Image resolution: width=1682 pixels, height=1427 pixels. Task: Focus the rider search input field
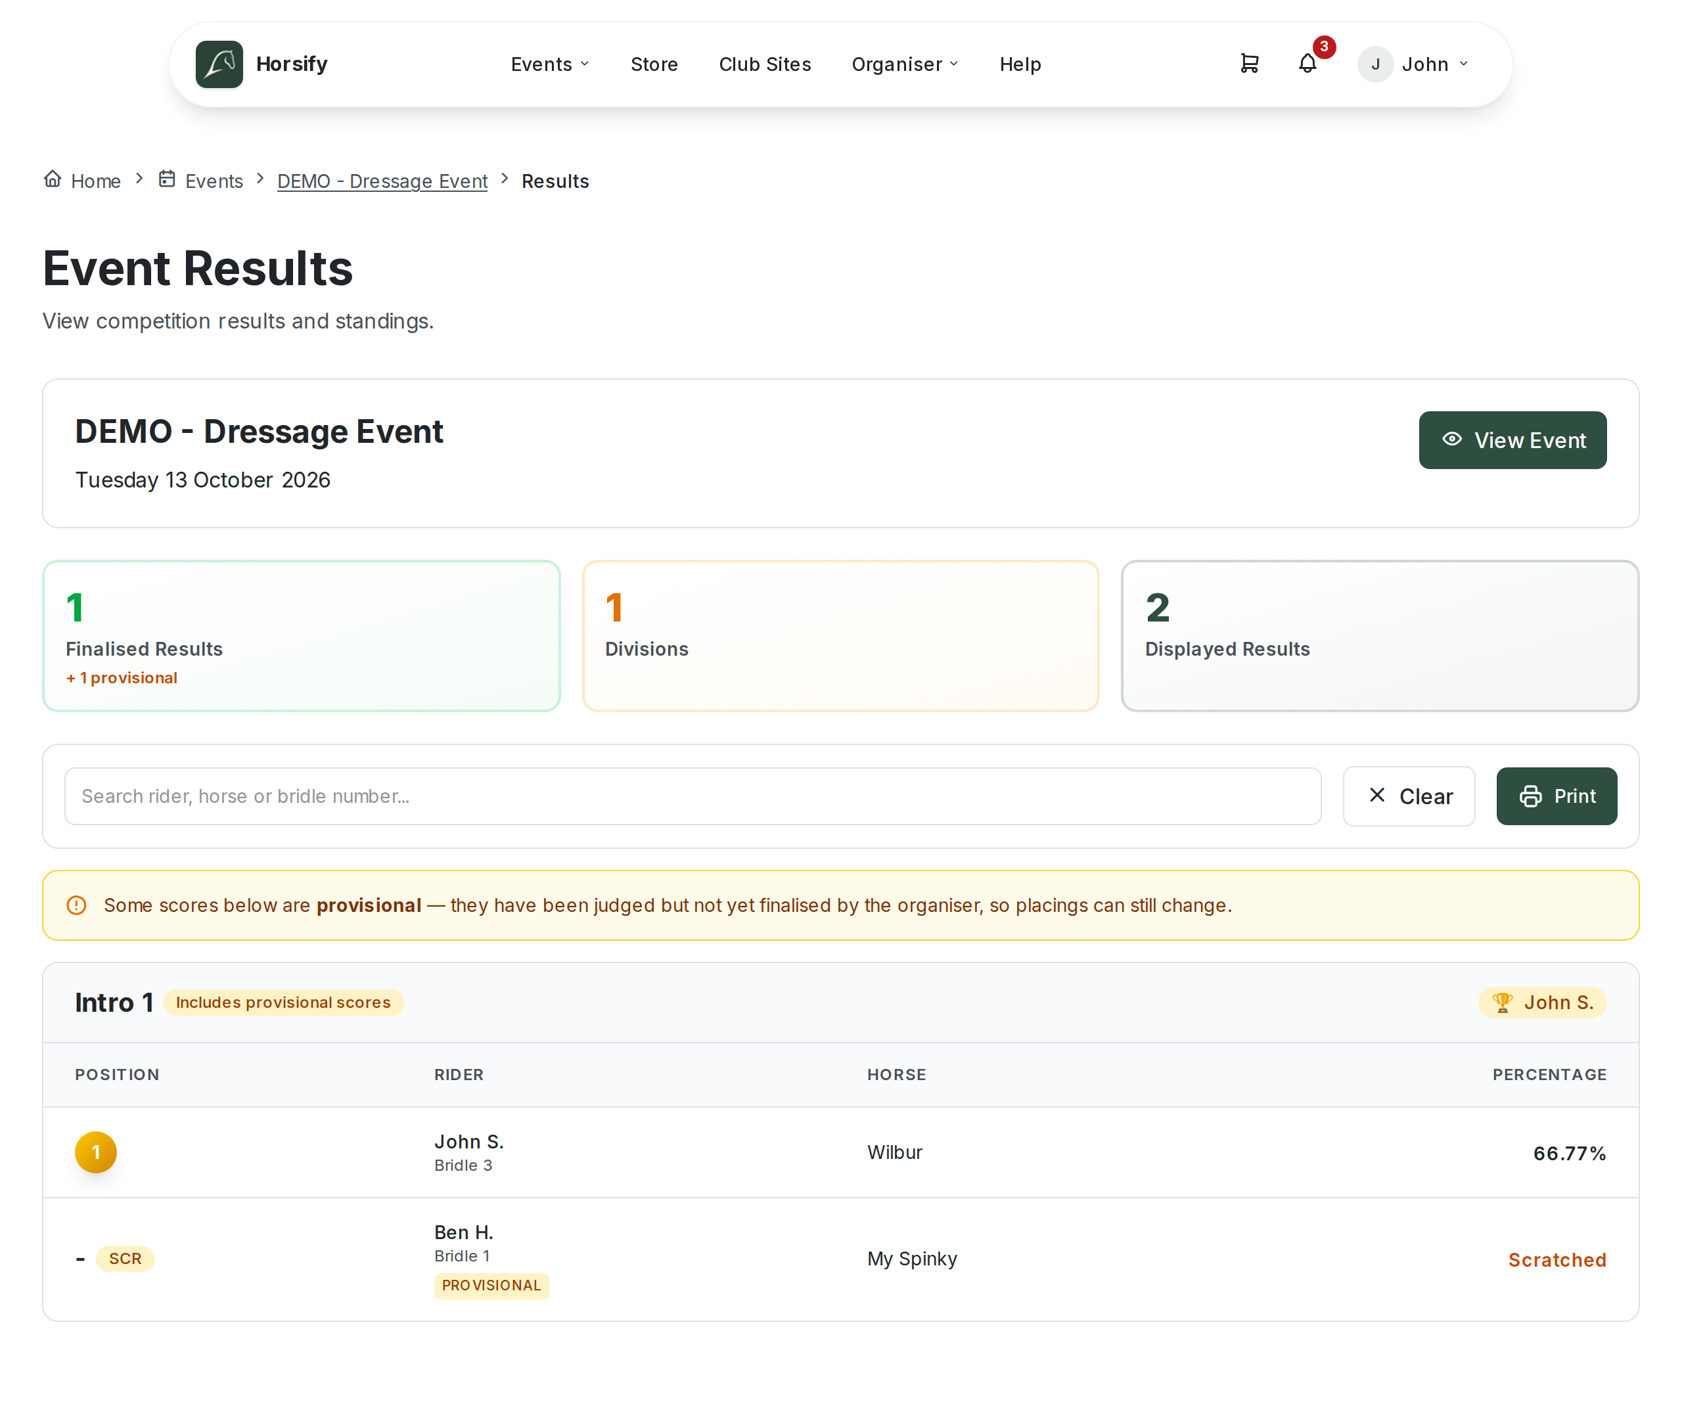click(x=693, y=796)
